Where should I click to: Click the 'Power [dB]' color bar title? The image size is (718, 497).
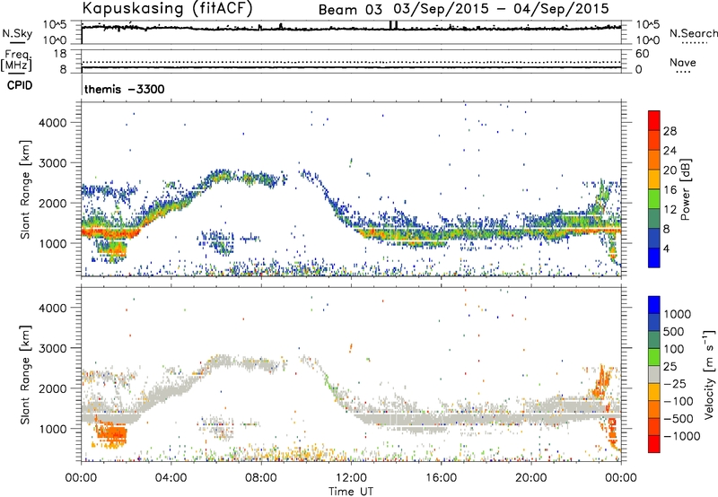[685, 189]
